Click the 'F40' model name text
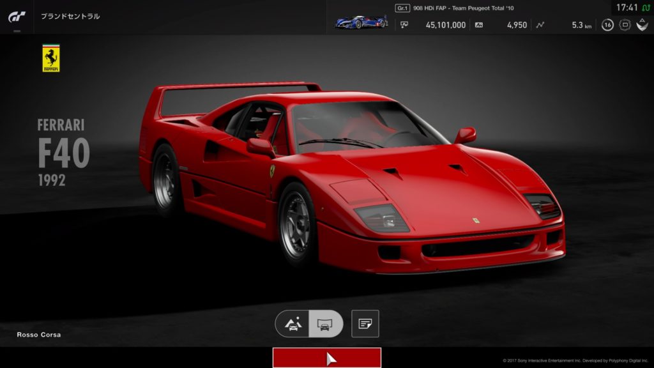654x368 pixels. (x=64, y=153)
